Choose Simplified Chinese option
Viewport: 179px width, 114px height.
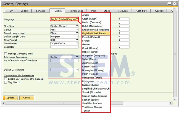coord(96,88)
